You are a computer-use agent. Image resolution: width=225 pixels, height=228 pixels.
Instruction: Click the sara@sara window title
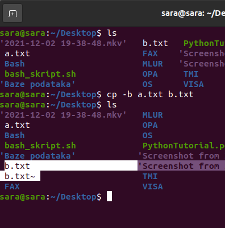click(193, 14)
